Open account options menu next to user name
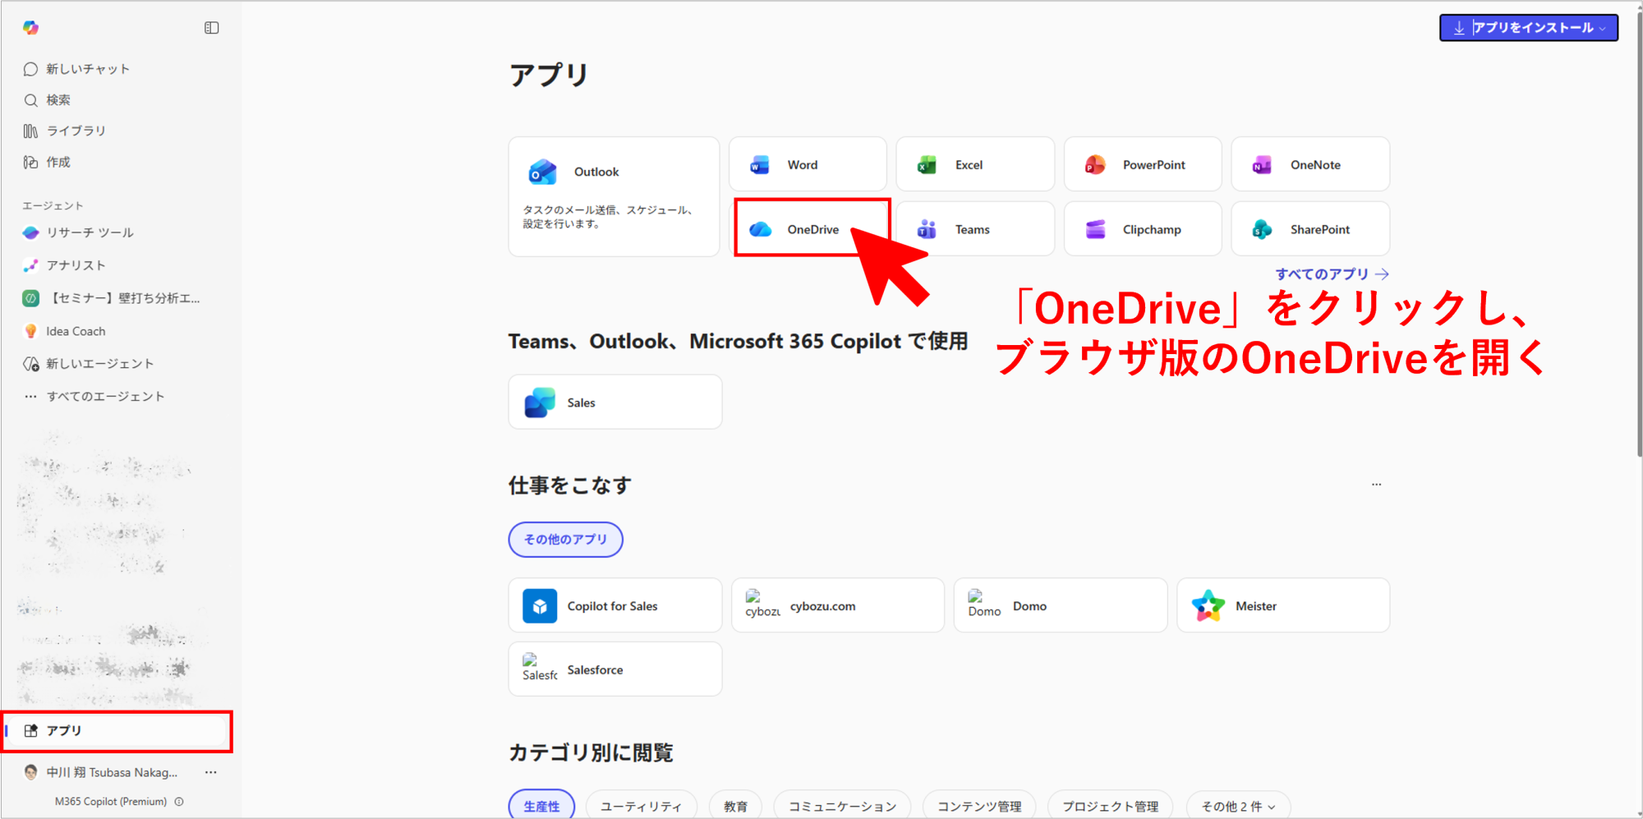 (x=211, y=772)
